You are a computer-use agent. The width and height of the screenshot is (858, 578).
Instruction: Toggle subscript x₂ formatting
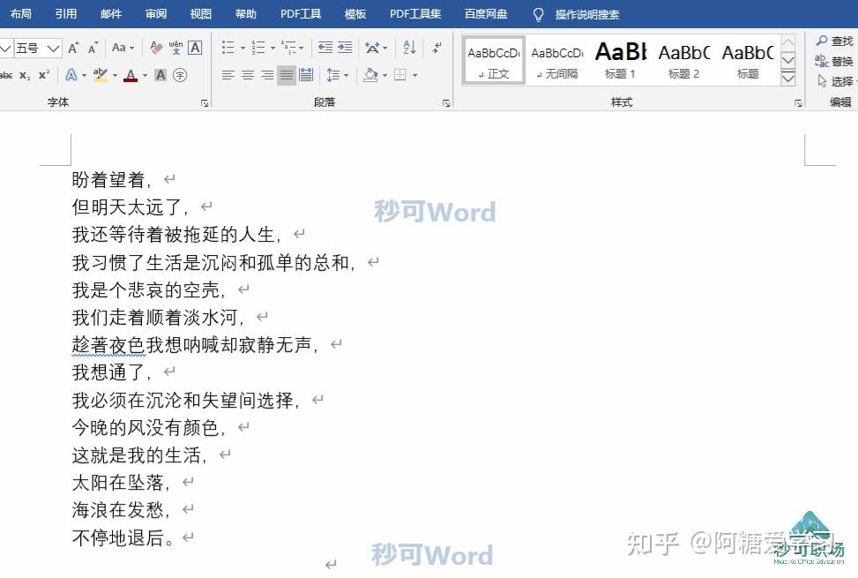pos(26,75)
